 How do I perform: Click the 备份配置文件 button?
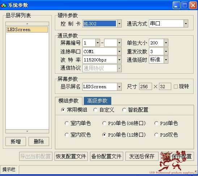point(106,156)
